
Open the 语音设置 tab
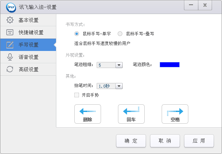click(28, 57)
